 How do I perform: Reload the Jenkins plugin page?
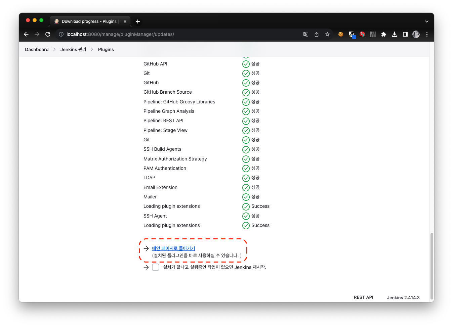point(48,34)
